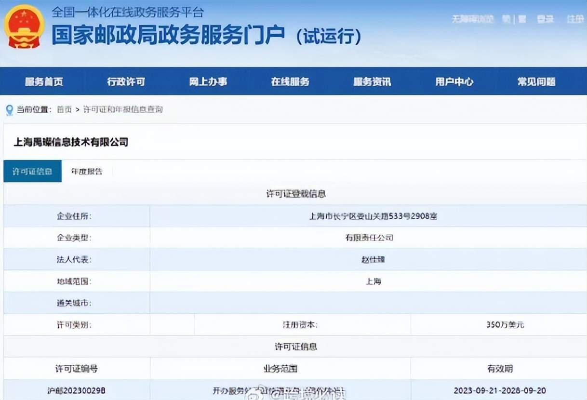Open 服务首页 in the navigation bar

click(x=44, y=82)
